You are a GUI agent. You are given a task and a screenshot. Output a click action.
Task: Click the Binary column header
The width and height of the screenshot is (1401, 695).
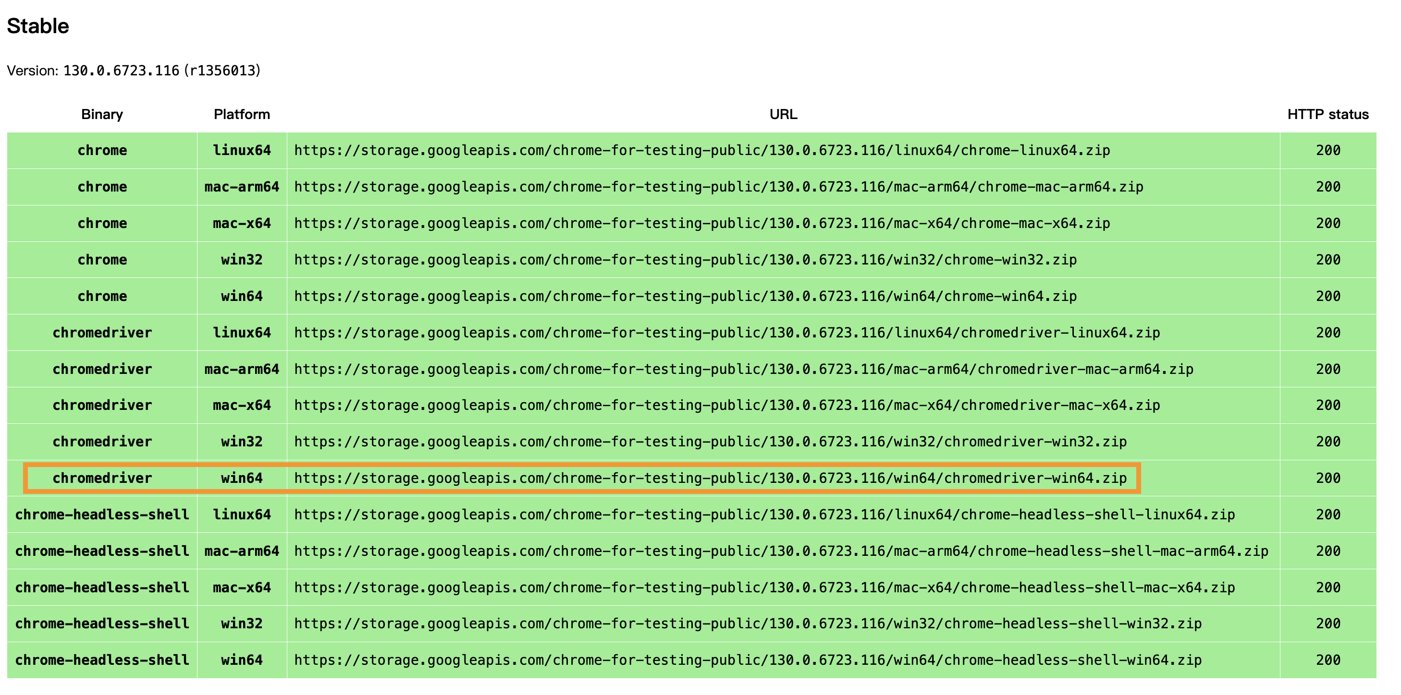pyautogui.click(x=102, y=115)
